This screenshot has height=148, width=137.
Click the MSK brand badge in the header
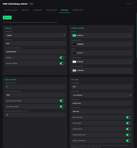[x=31, y=4]
